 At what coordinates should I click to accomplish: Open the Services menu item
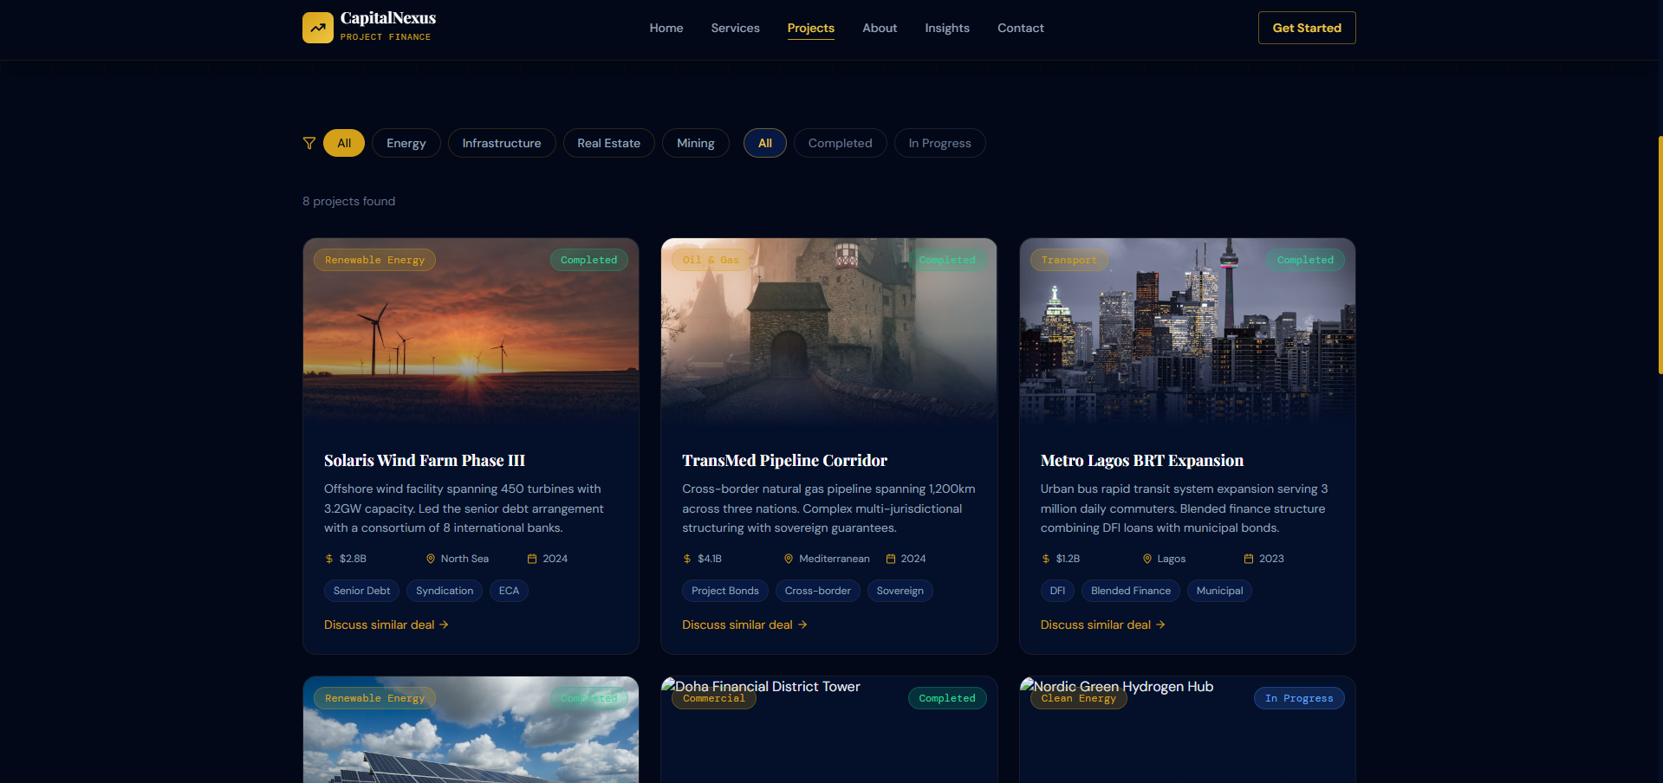pos(734,28)
